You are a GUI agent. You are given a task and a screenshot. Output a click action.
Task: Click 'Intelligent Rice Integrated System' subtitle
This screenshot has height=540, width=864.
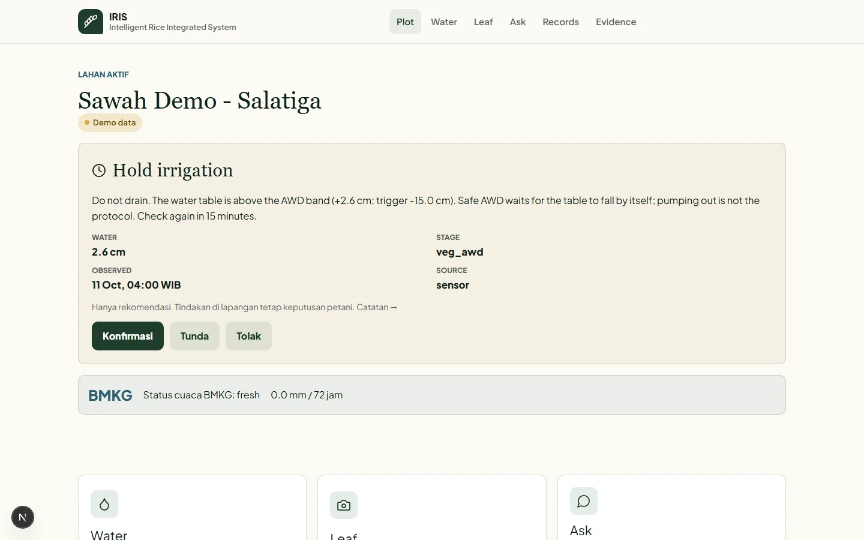click(x=173, y=28)
